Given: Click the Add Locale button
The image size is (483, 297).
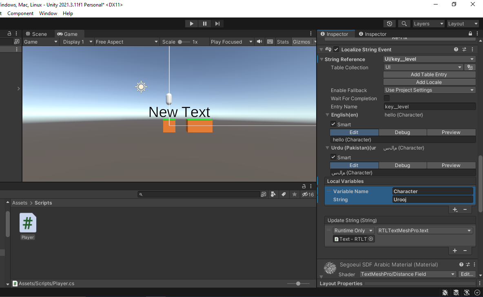Looking at the screenshot, I should (429, 82).
